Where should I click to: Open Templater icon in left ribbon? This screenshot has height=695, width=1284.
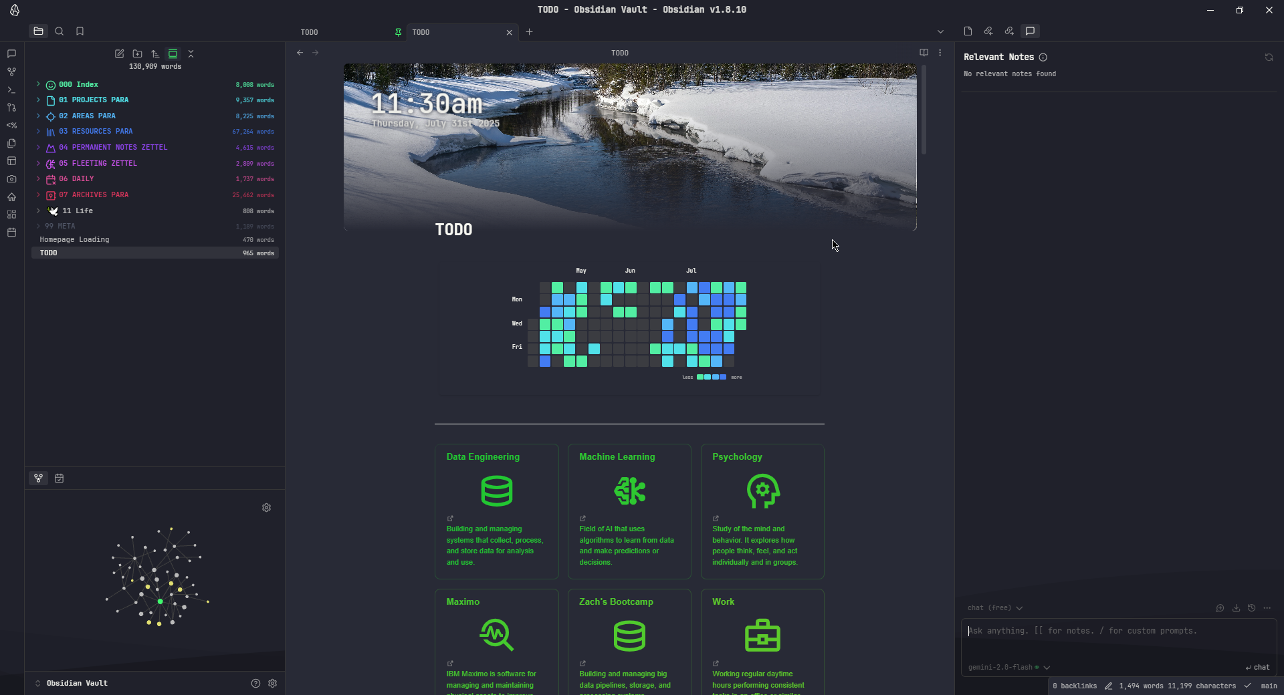11,125
